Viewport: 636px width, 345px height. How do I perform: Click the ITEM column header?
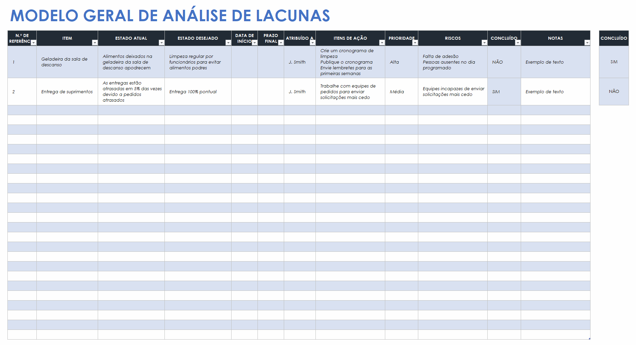pyautogui.click(x=67, y=38)
